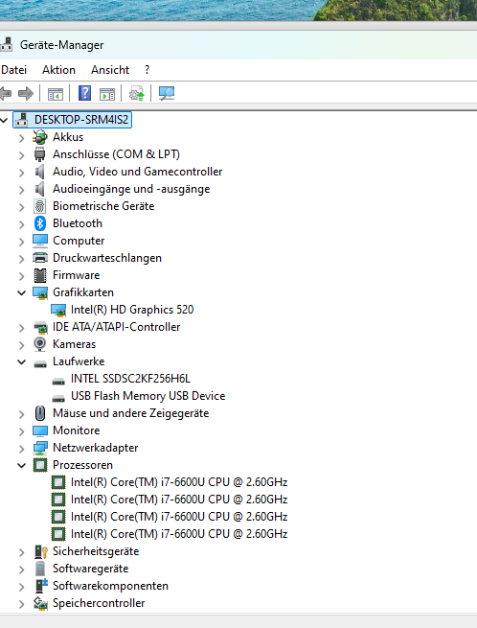Click the Forward arrow toolbar icon
Viewport: 477px width, 628px height.
click(26, 94)
